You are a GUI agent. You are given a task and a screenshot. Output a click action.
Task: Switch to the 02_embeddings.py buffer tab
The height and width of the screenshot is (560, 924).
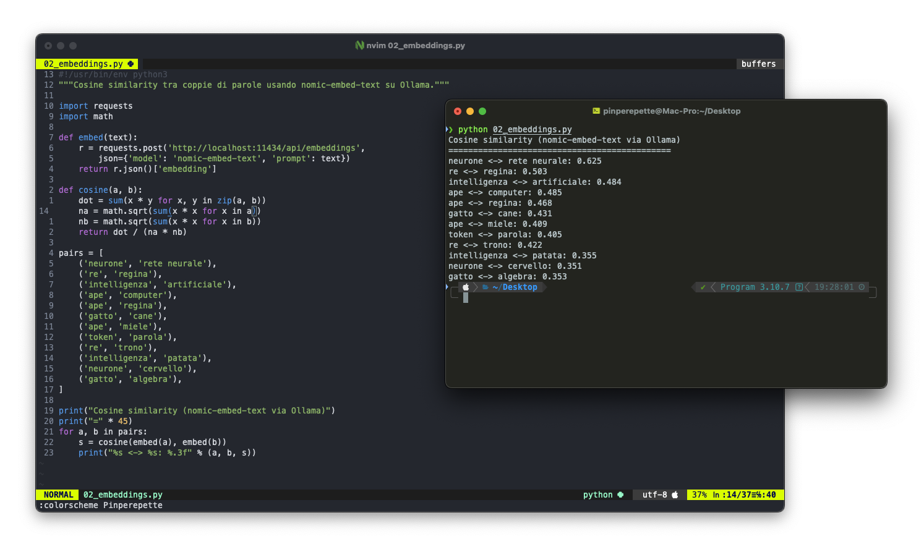coord(84,64)
